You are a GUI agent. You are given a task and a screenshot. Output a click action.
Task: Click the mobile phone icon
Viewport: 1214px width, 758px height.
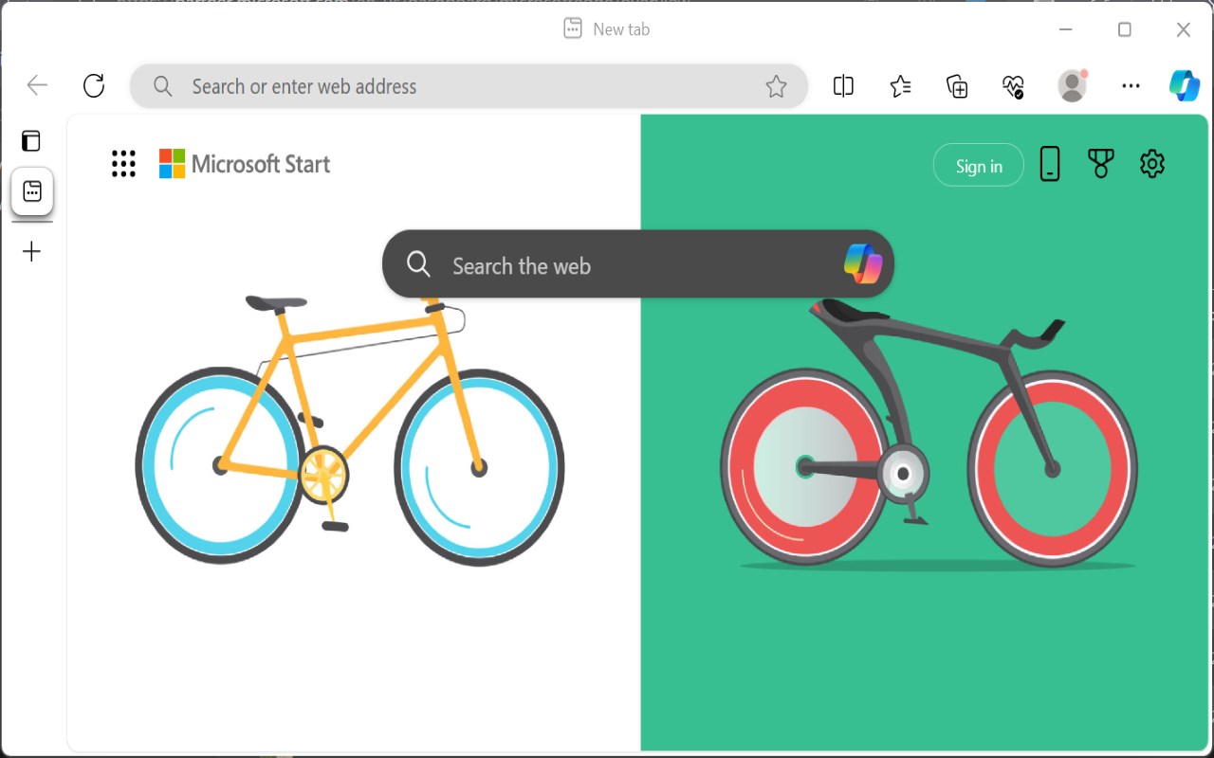click(x=1049, y=164)
